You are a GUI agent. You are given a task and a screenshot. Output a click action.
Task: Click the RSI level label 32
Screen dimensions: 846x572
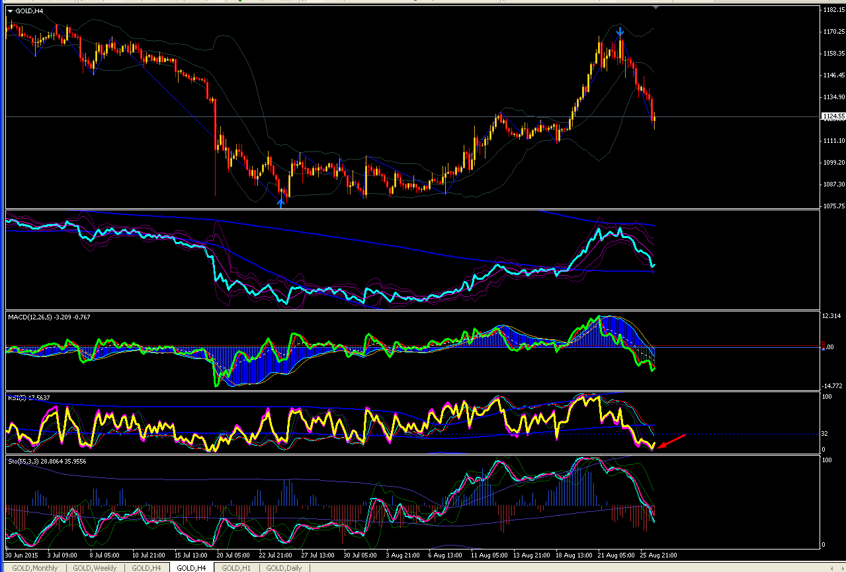[x=825, y=434]
